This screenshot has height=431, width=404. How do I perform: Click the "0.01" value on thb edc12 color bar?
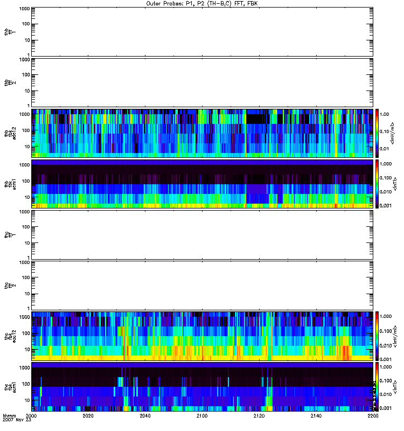coord(385,149)
